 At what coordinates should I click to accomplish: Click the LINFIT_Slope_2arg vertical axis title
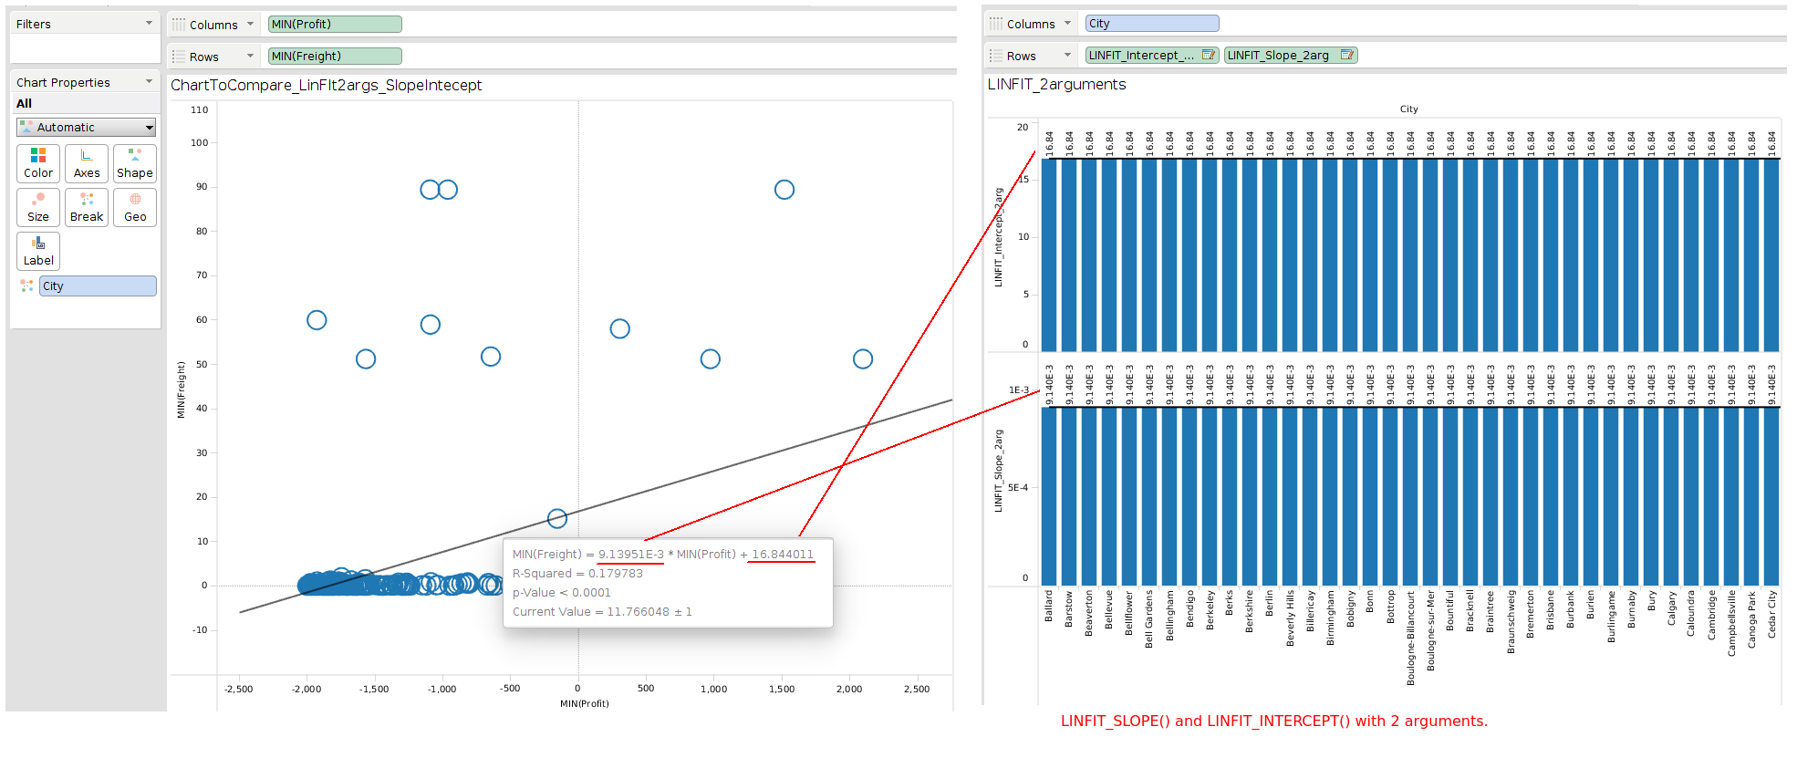pyautogui.click(x=998, y=471)
